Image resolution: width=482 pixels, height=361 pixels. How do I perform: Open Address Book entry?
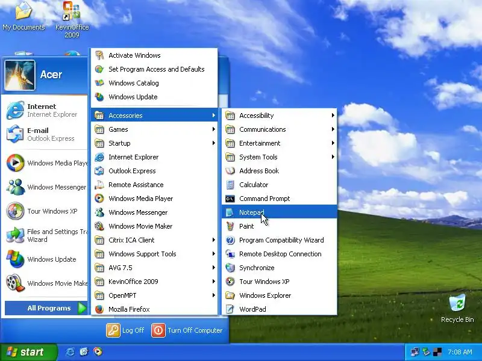[279, 171]
